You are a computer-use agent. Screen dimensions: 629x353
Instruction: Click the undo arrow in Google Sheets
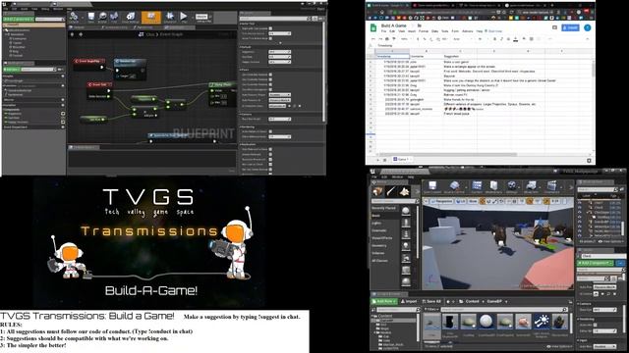click(x=373, y=39)
